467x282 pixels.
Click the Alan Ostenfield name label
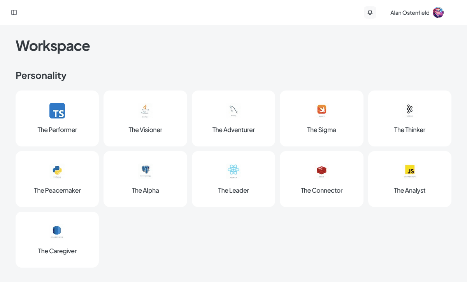tap(410, 12)
